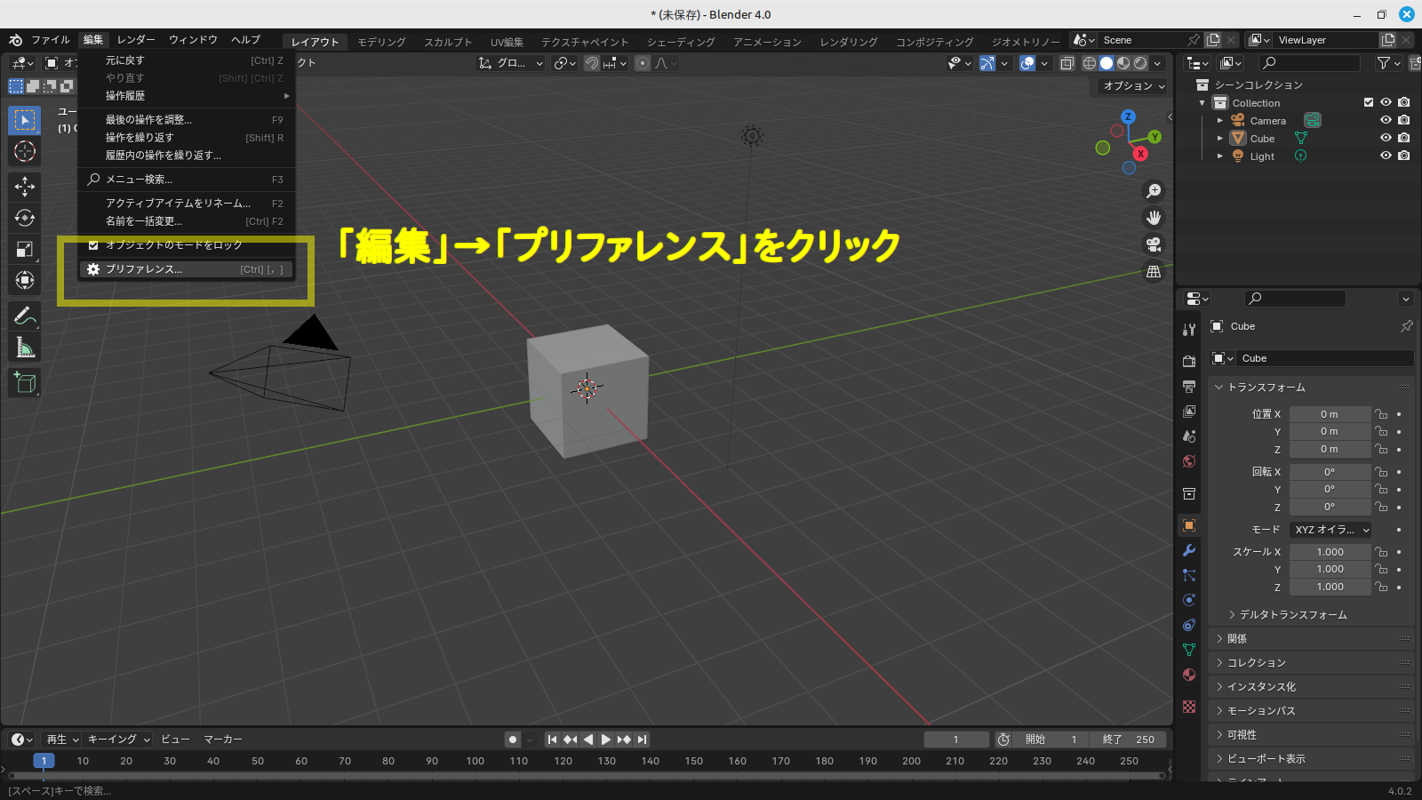Hide the Cube in the viewport
This screenshot has width=1422, height=800.
point(1385,138)
